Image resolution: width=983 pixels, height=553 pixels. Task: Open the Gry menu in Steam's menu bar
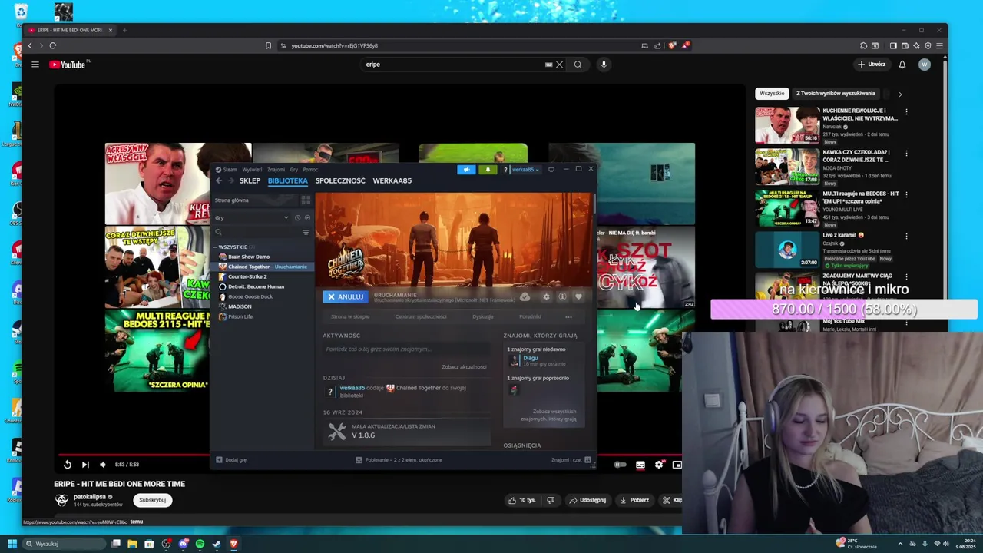coord(293,170)
